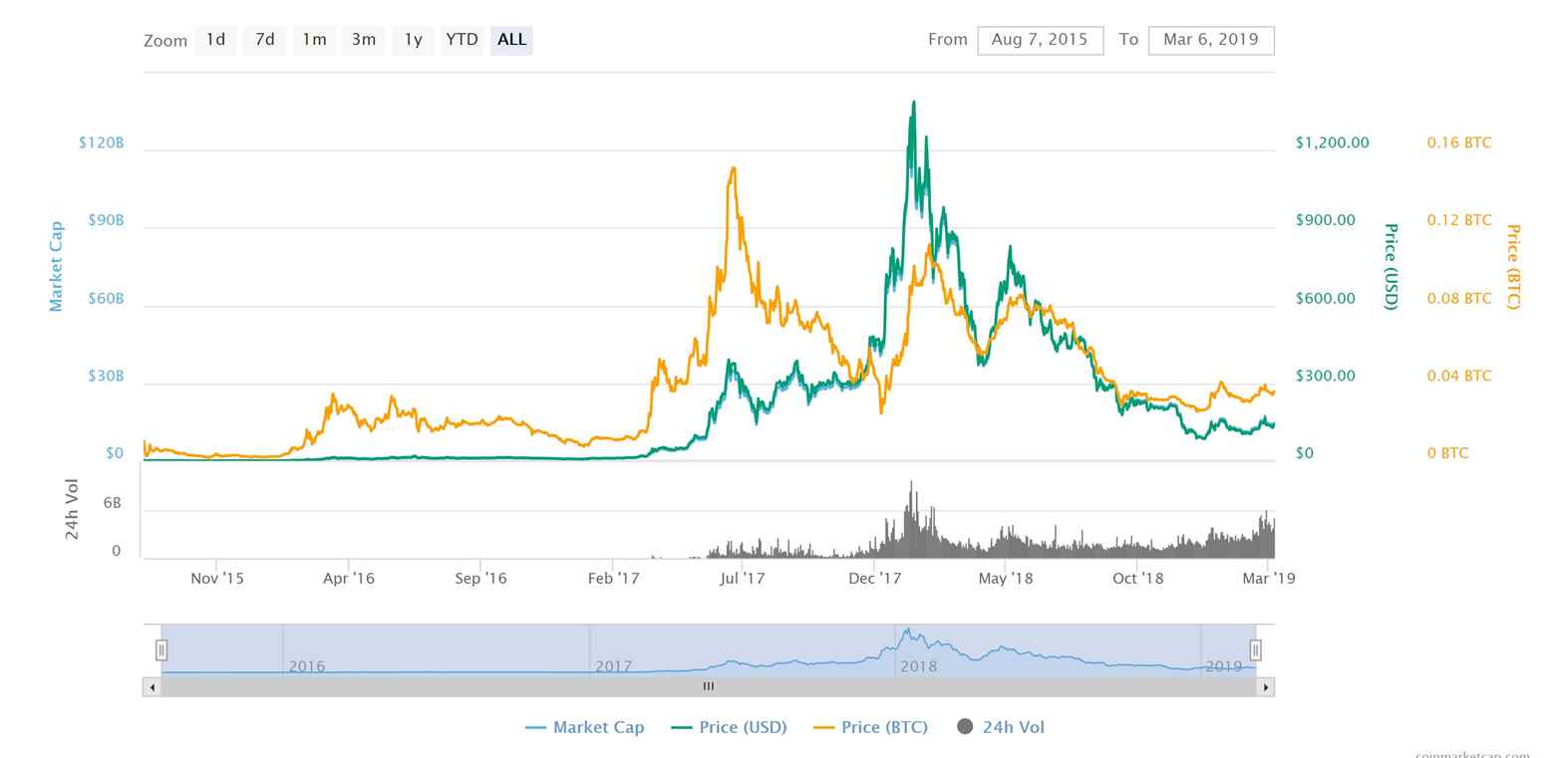Click the 2018 marker in the navigator
The height and width of the screenshot is (758, 1556).
coord(919,666)
